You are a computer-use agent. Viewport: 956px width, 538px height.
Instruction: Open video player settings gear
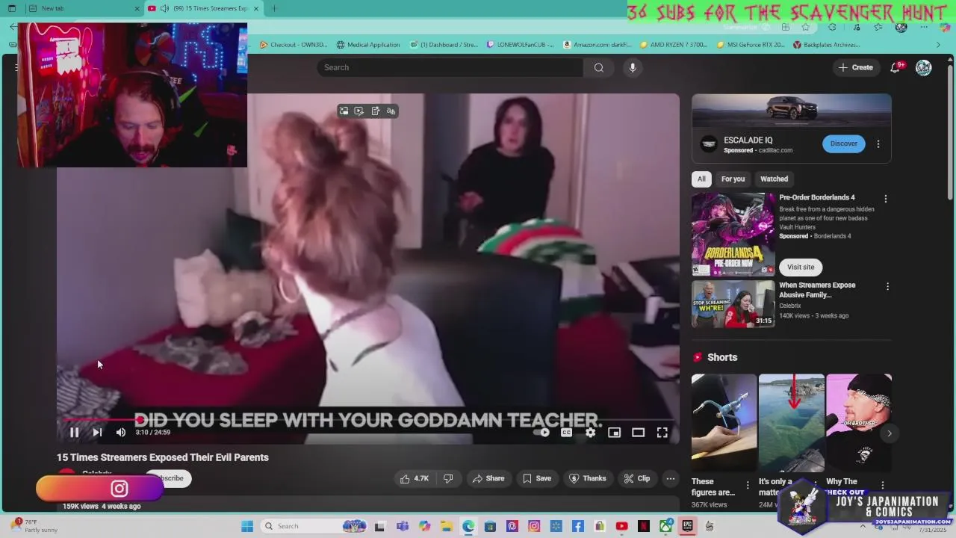[x=590, y=432]
